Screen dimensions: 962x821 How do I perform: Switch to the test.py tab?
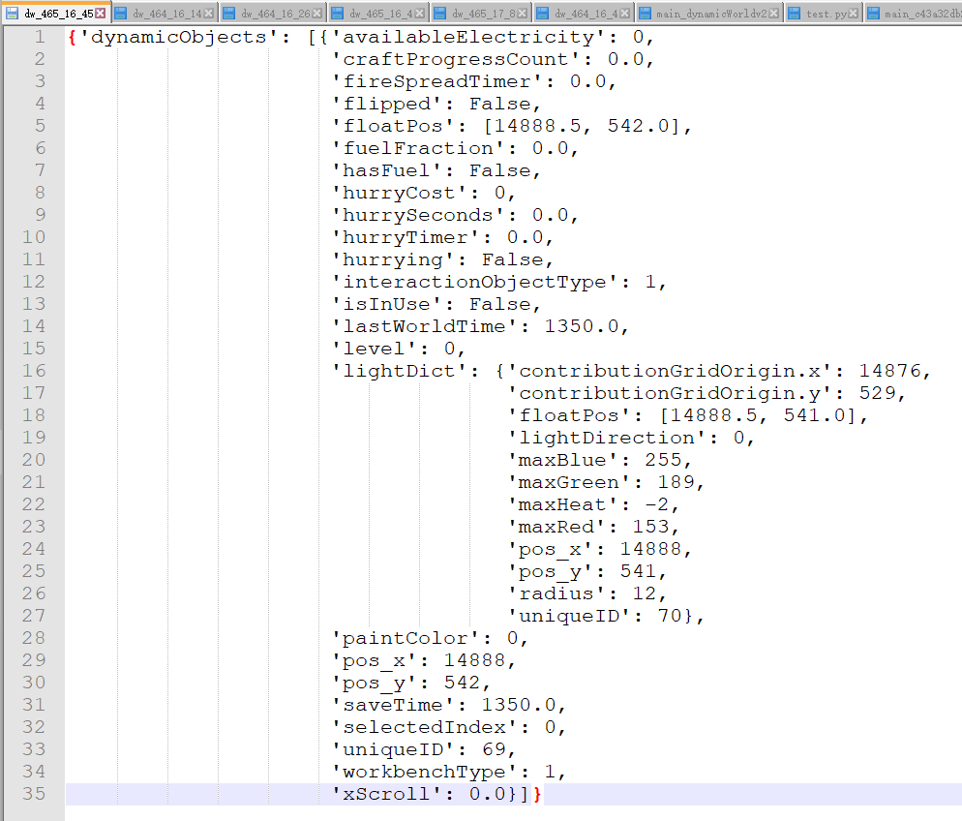click(824, 14)
